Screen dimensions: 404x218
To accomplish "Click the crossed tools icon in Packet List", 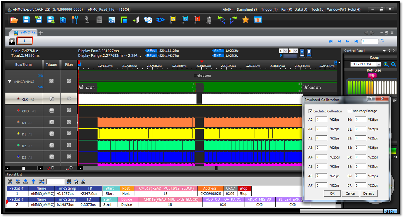I will [x=10, y=182].
